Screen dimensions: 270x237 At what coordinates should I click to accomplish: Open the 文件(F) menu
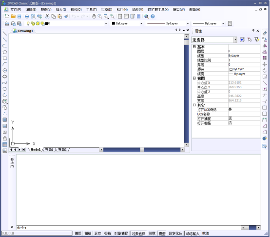(x=16, y=10)
